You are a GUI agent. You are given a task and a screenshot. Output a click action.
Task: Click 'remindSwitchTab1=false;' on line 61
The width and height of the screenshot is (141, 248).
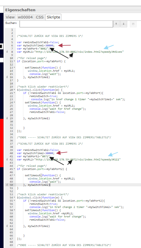47,220
